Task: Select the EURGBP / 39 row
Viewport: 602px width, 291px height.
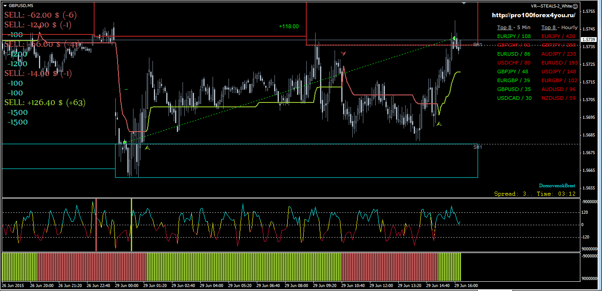Action: [x=513, y=80]
